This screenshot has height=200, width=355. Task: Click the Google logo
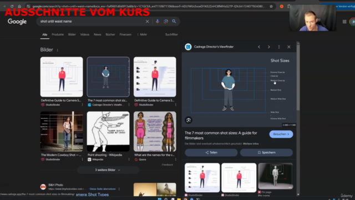(x=17, y=22)
